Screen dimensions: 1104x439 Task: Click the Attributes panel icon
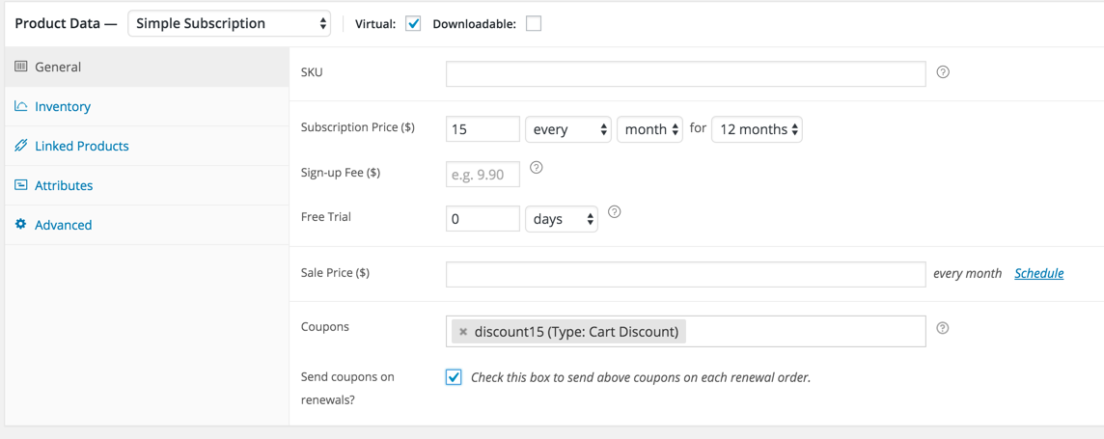tap(21, 185)
